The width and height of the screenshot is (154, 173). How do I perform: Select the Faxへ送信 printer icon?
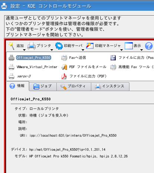(64, 58)
